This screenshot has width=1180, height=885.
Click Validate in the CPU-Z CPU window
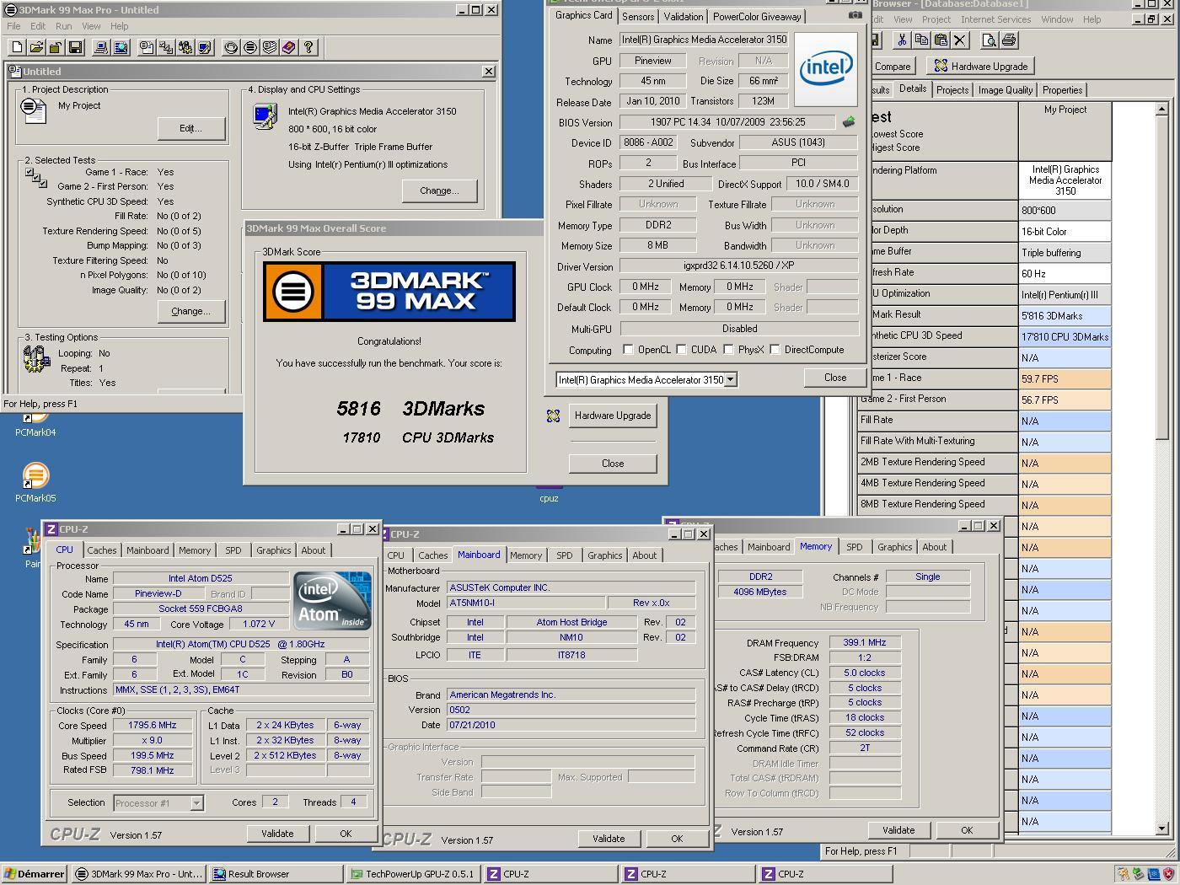click(277, 834)
